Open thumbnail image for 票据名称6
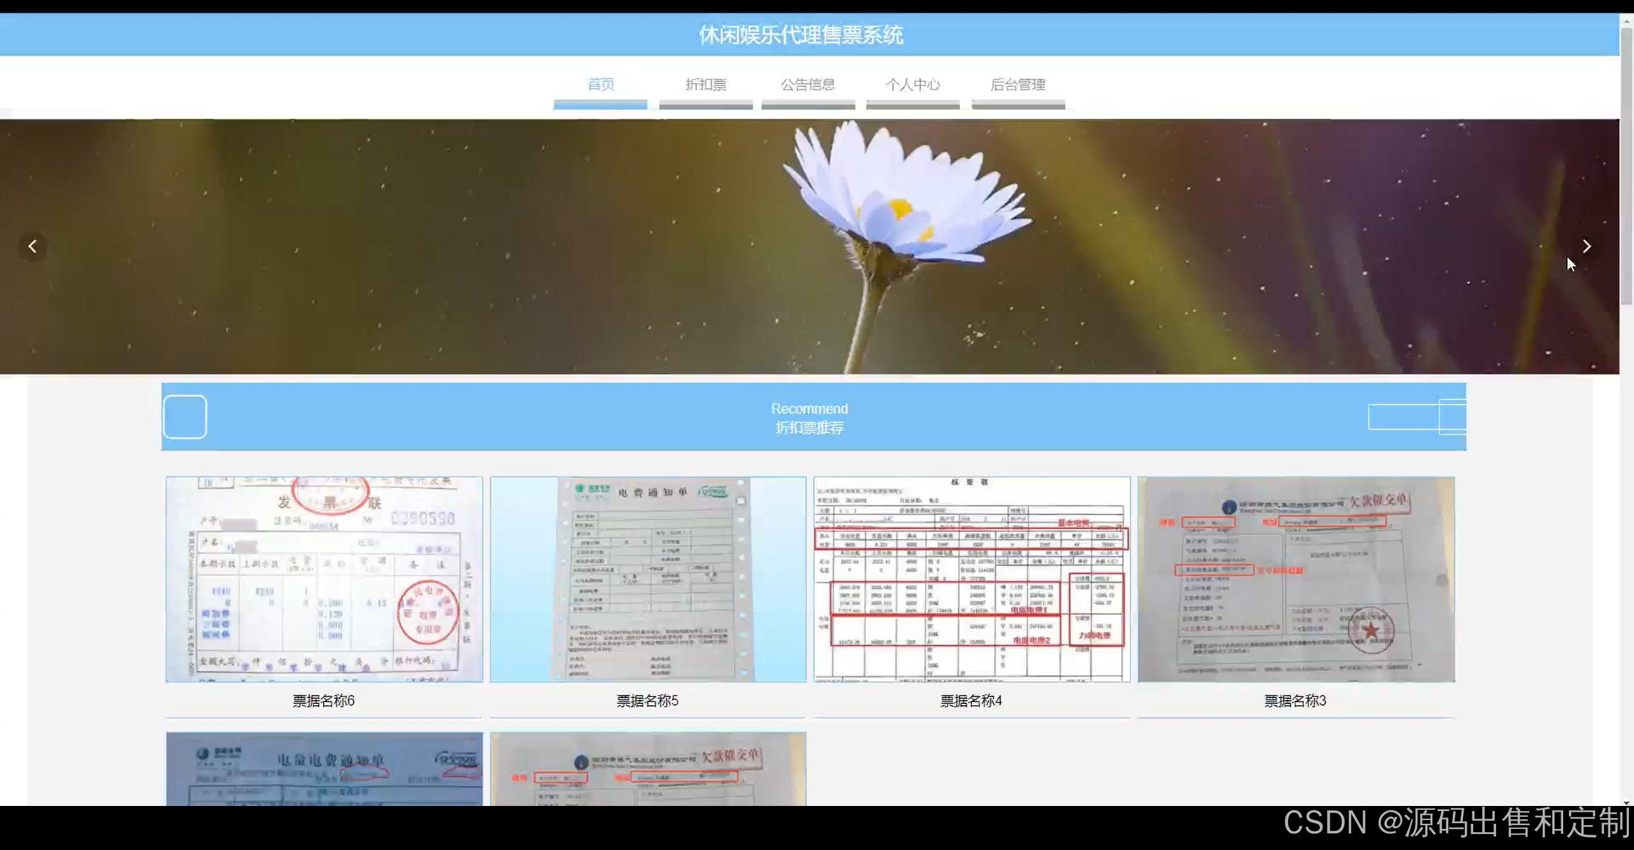 [324, 579]
